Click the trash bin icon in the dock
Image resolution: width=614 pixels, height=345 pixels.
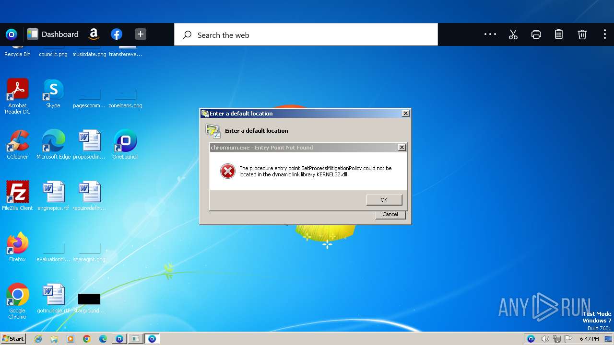tap(582, 34)
